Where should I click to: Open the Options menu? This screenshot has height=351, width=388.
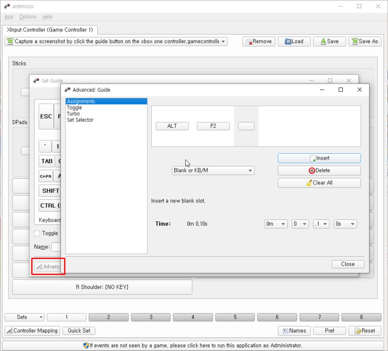click(28, 17)
